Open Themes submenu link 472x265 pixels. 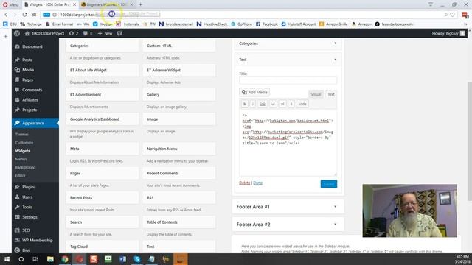[21, 134]
